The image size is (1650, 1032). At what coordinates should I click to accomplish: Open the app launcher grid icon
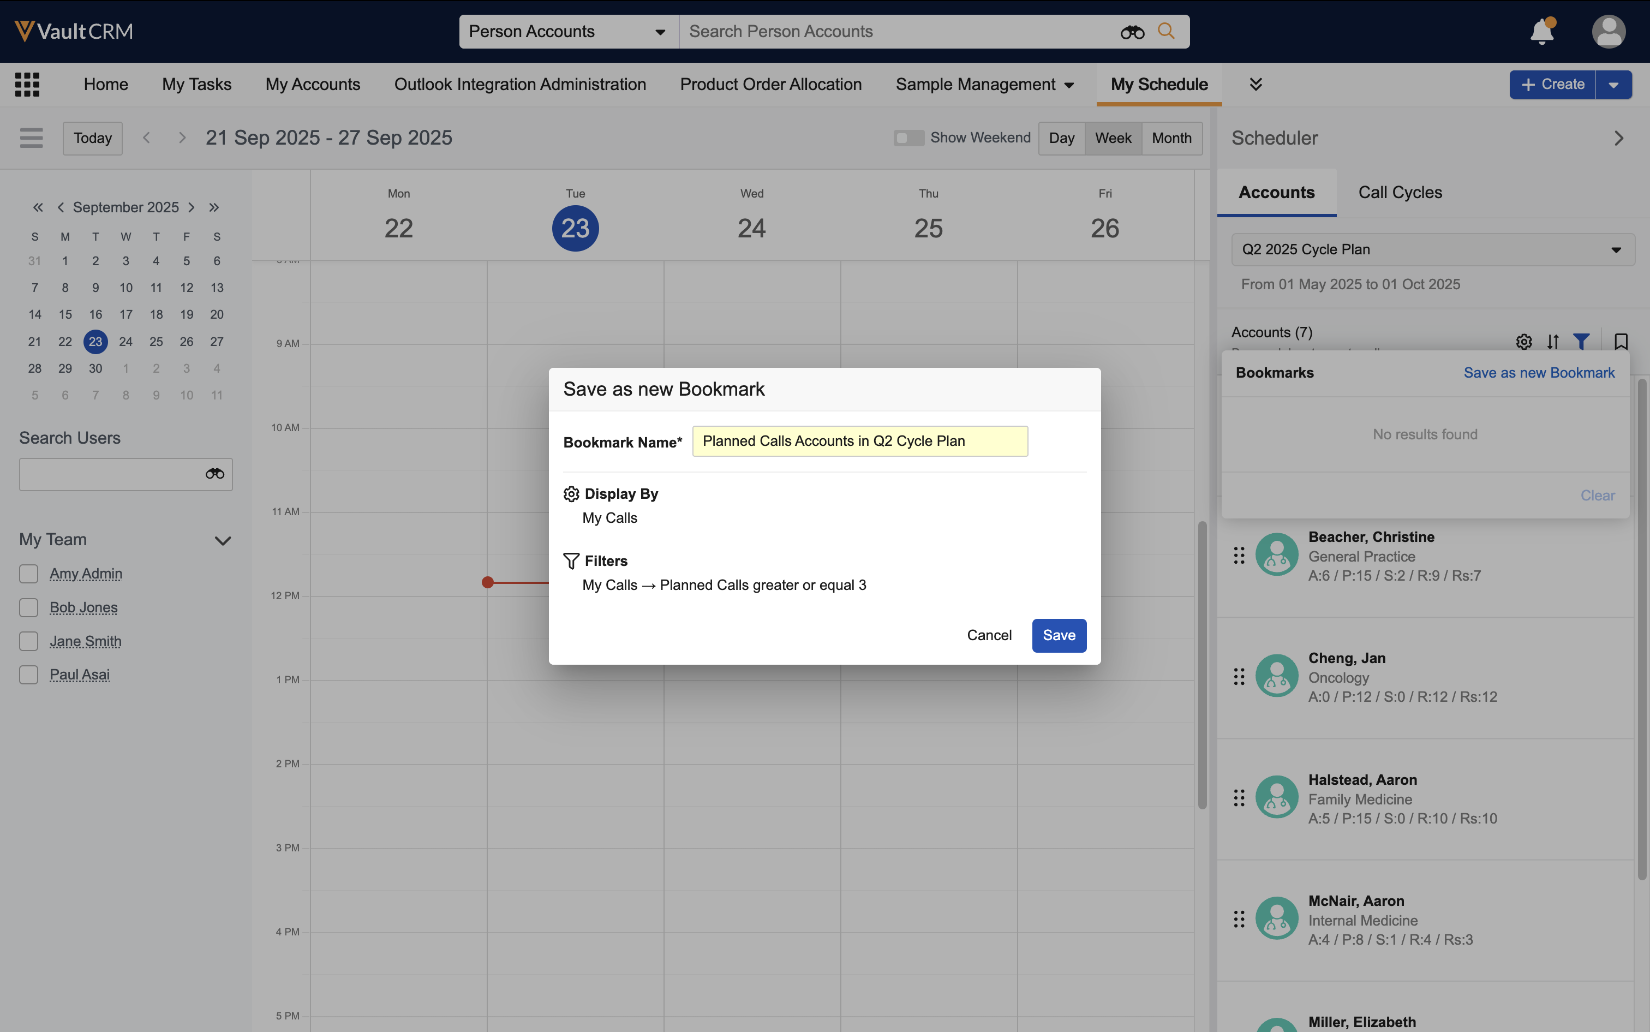point(27,85)
